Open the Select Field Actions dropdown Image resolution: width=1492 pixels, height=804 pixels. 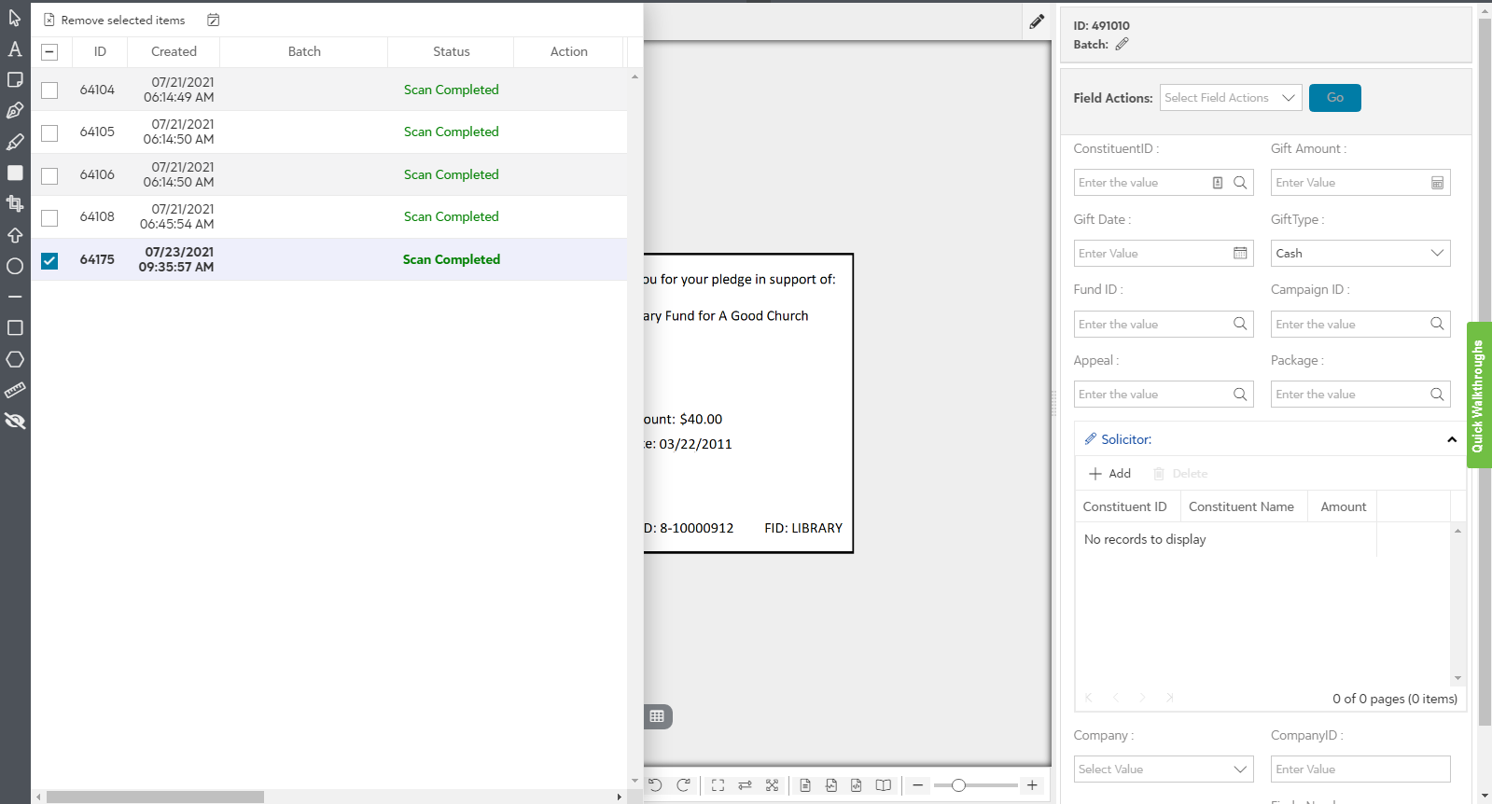1230,98
